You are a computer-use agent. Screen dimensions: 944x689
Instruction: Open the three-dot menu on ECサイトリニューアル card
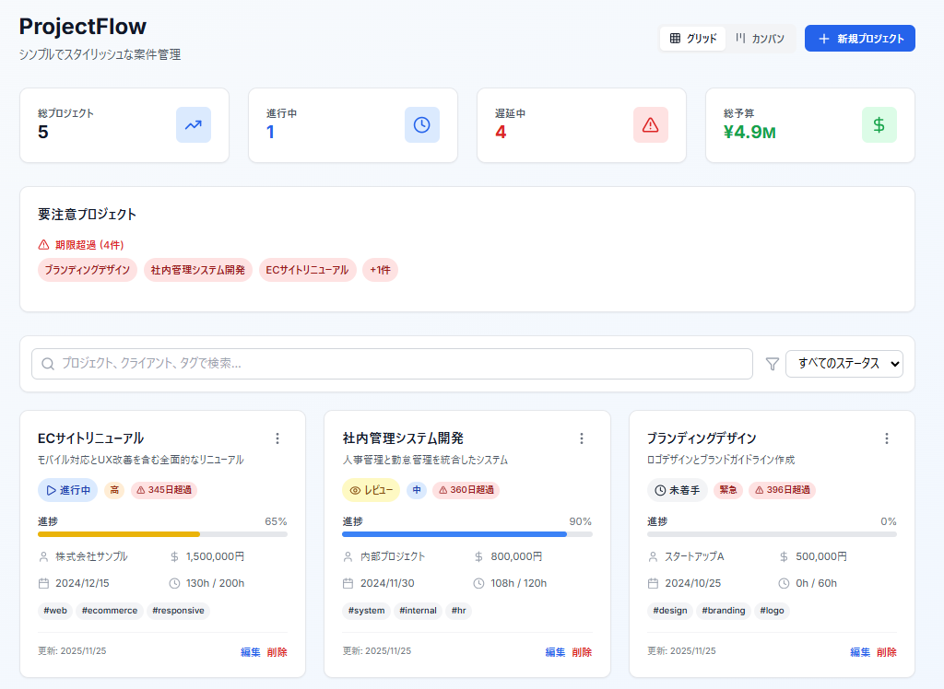277,438
